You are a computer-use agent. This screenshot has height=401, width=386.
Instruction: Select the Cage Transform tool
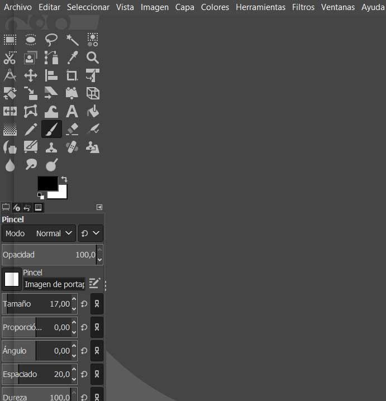(31, 112)
